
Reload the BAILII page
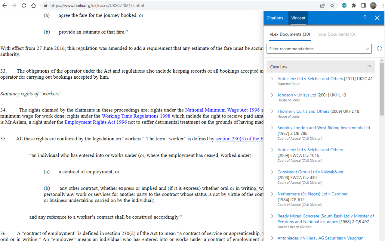click(x=24, y=5)
